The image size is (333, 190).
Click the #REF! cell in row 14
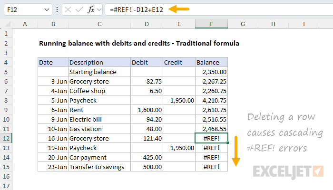[x=211, y=157]
